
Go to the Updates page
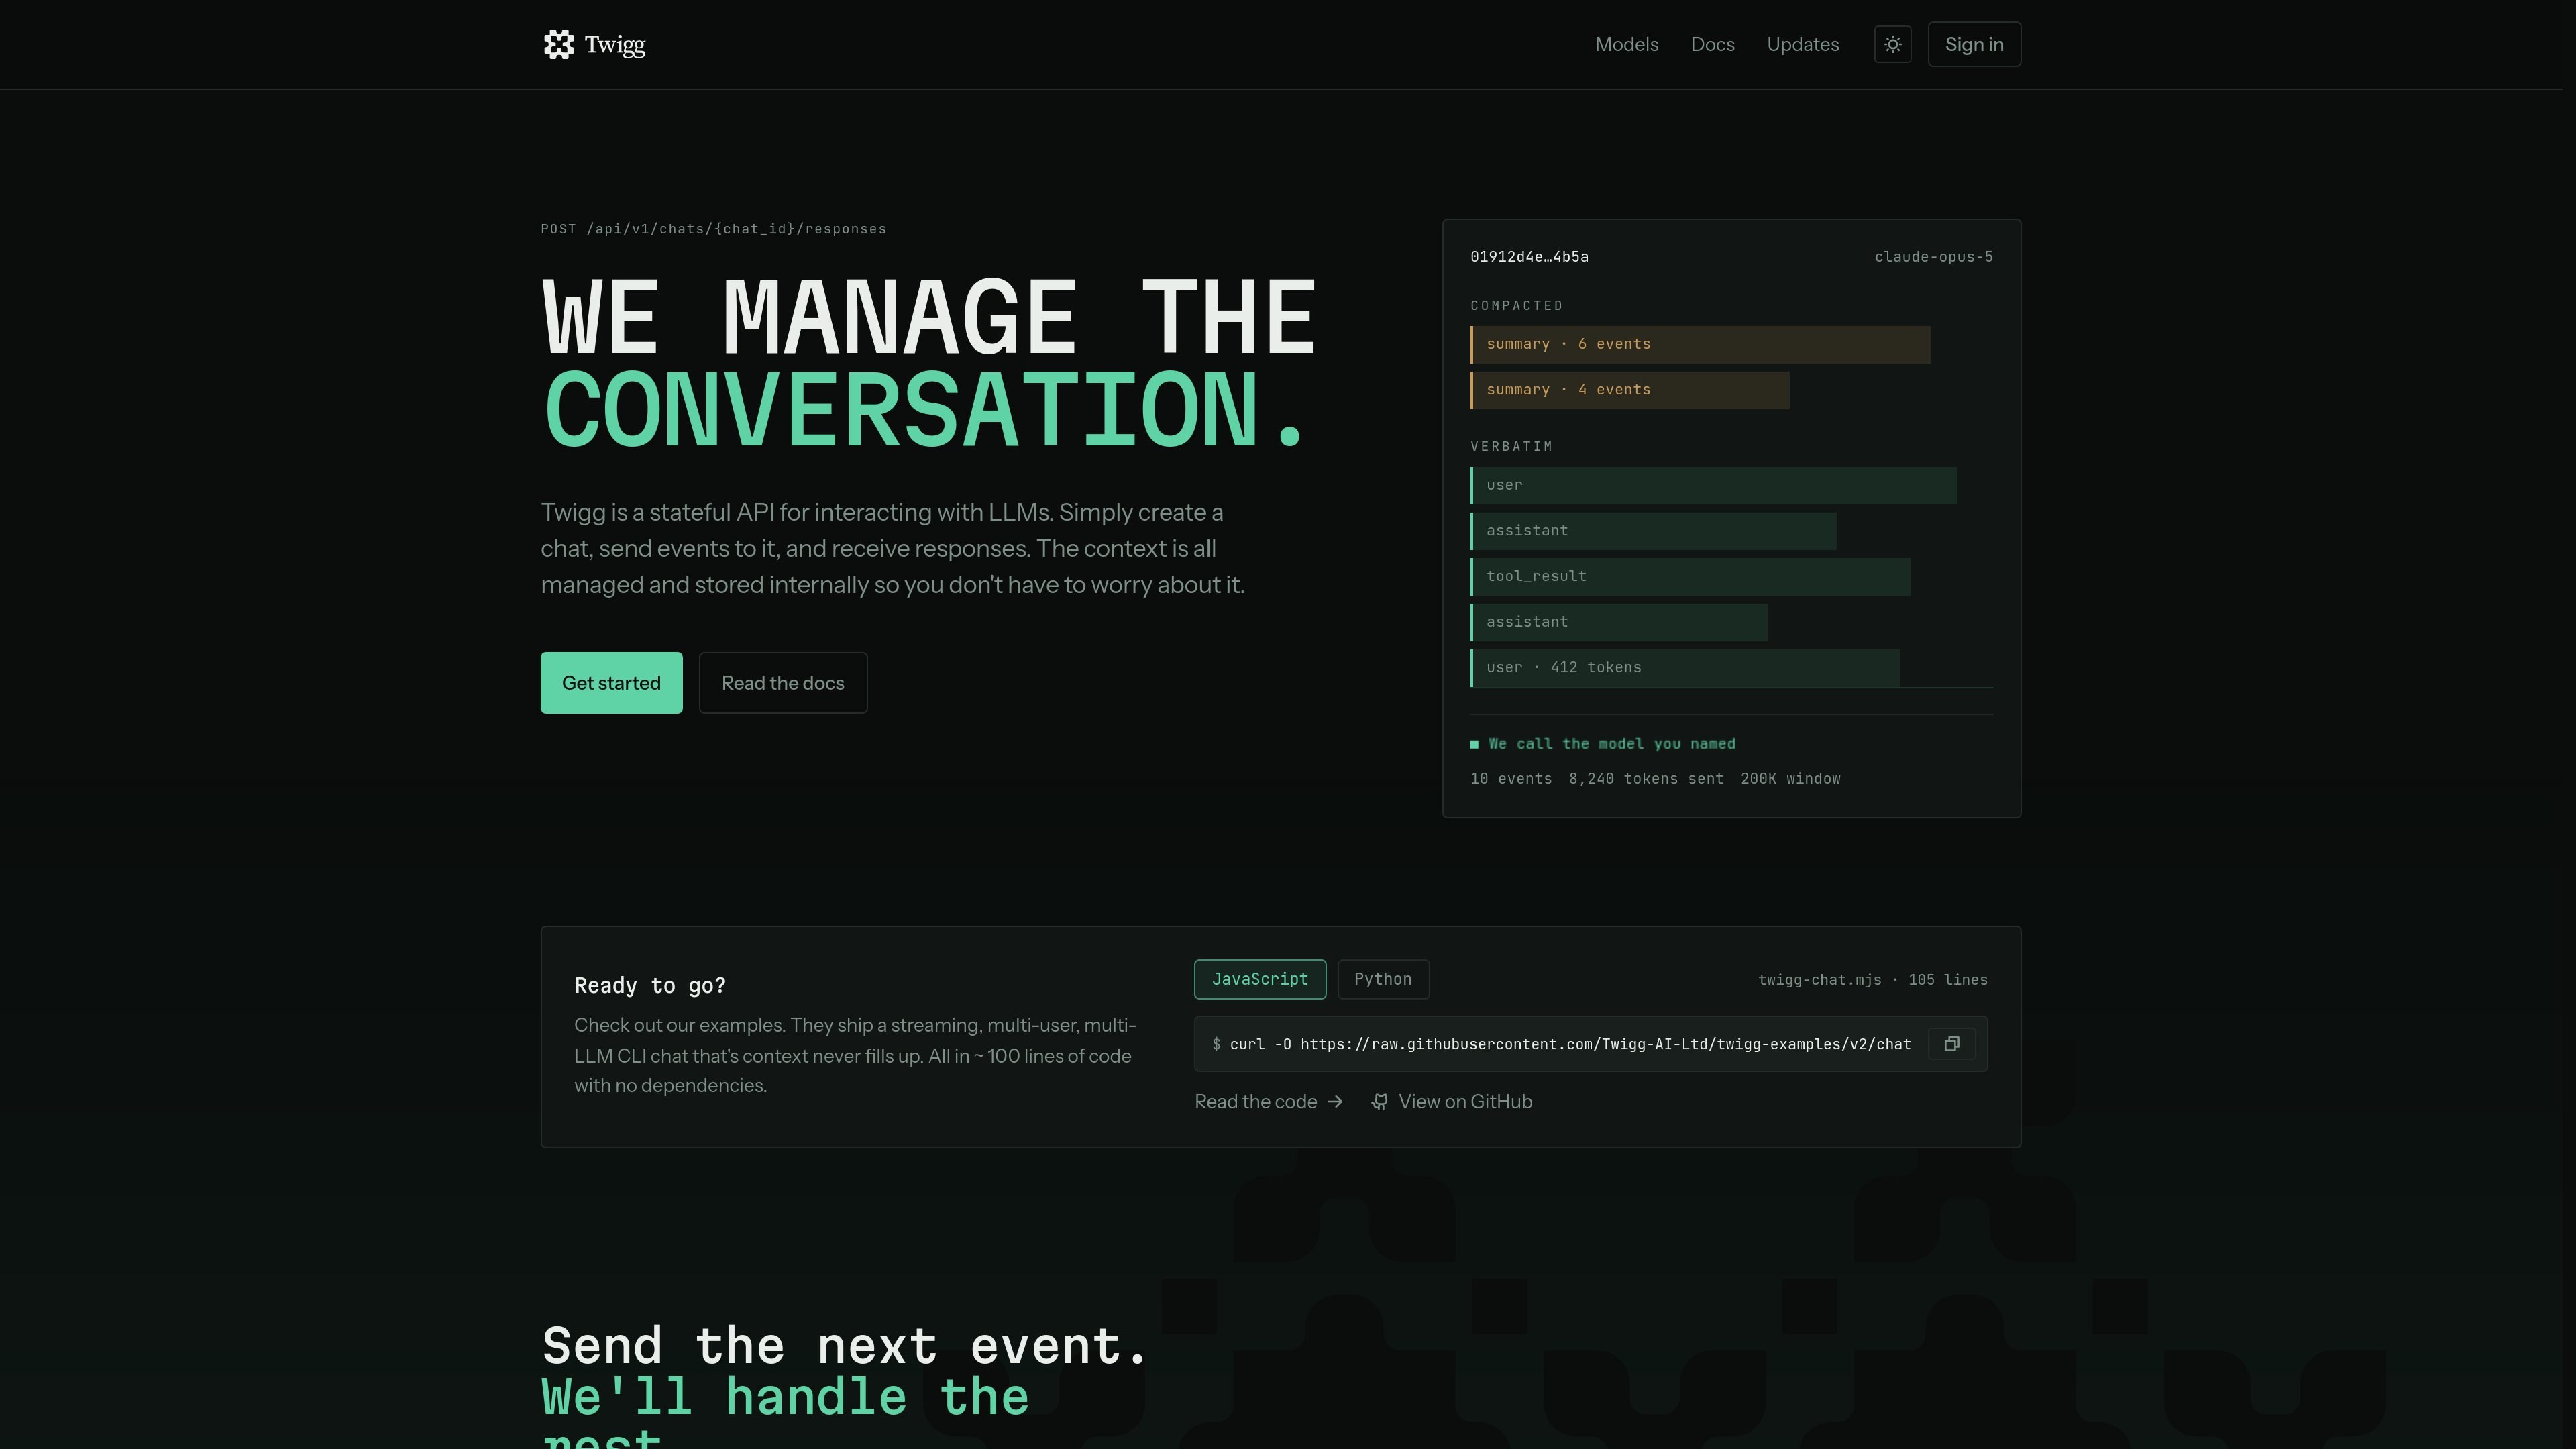pos(1802,44)
